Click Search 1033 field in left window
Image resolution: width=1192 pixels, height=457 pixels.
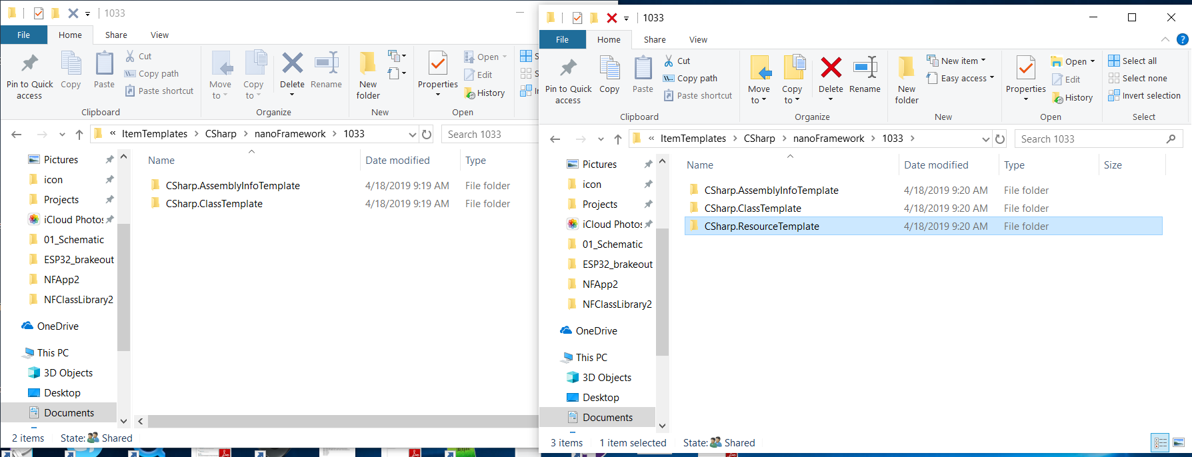tap(490, 134)
